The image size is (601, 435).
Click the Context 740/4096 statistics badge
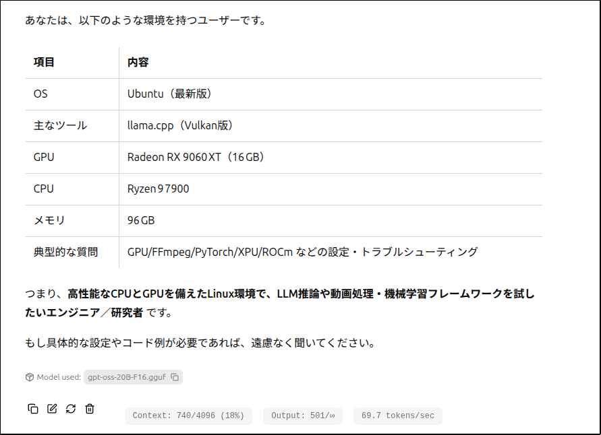(x=188, y=415)
